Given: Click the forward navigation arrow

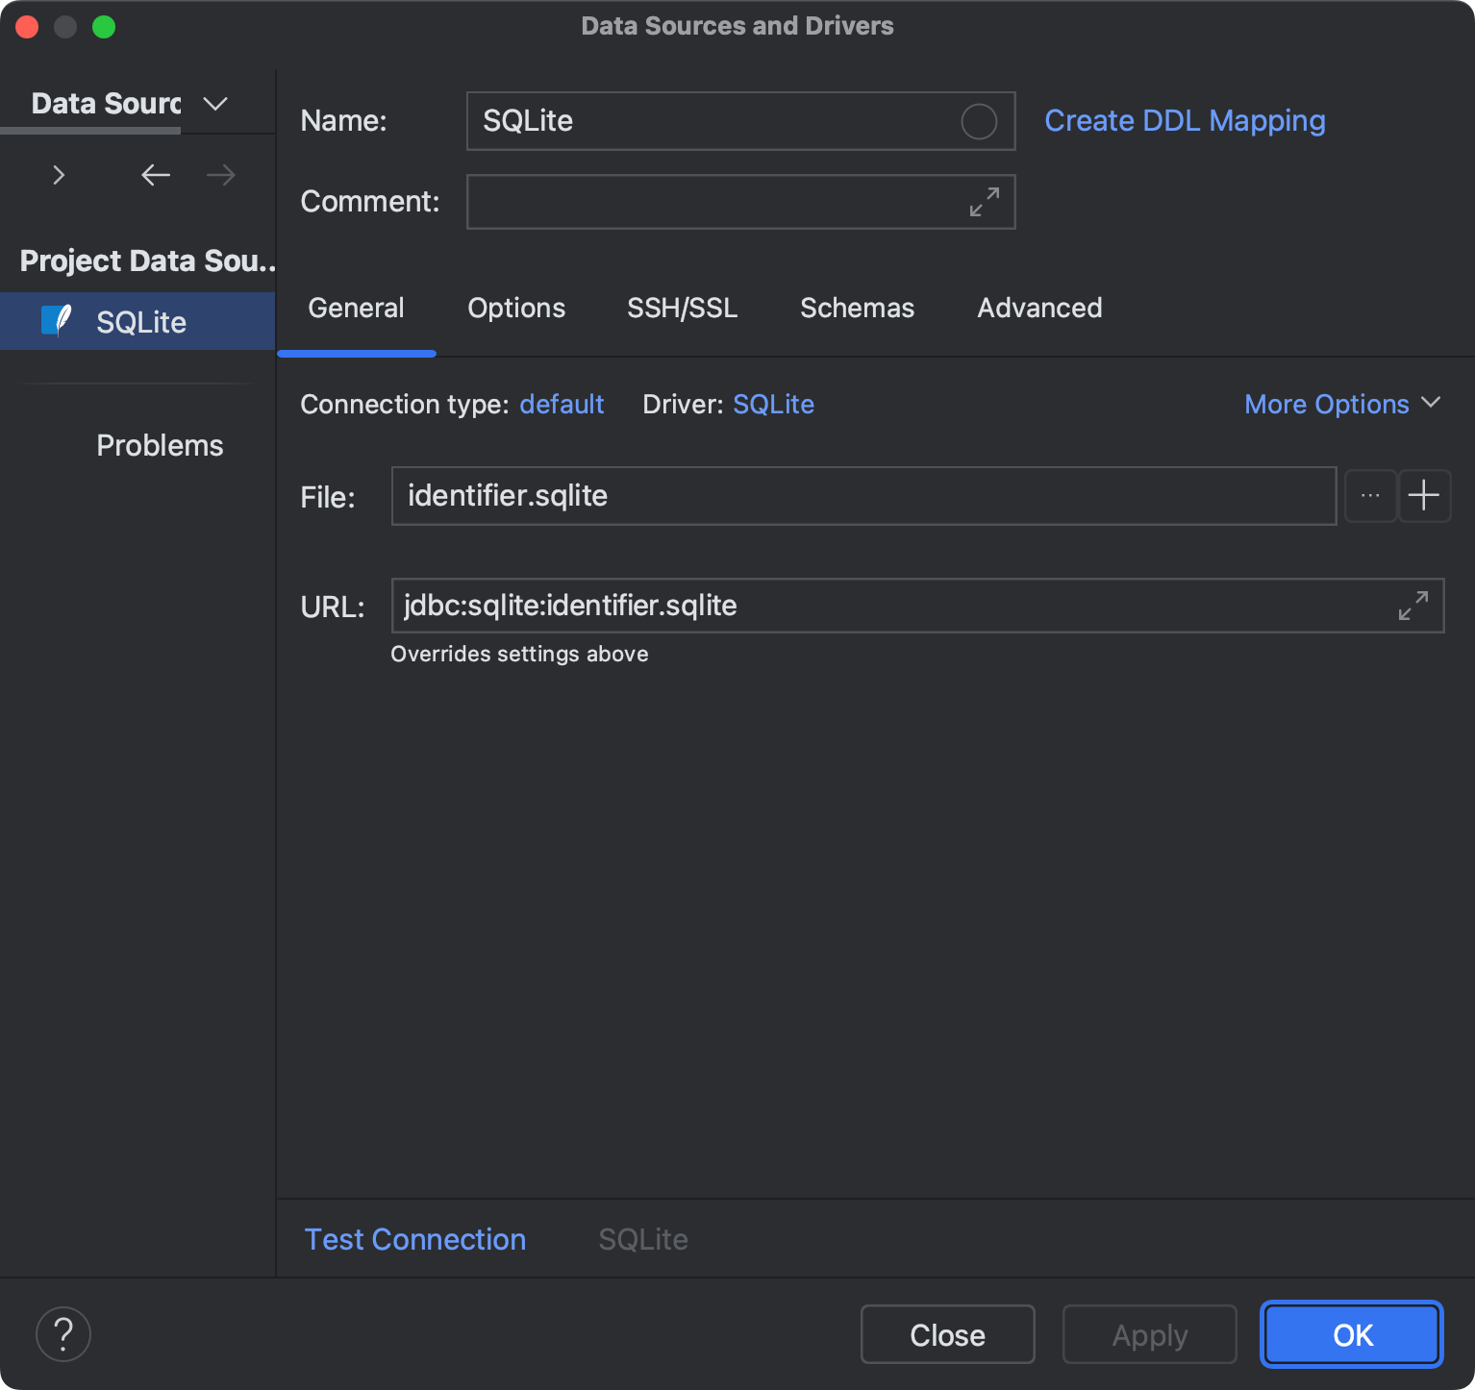Looking at the screenshot, I should click(220, 175).
